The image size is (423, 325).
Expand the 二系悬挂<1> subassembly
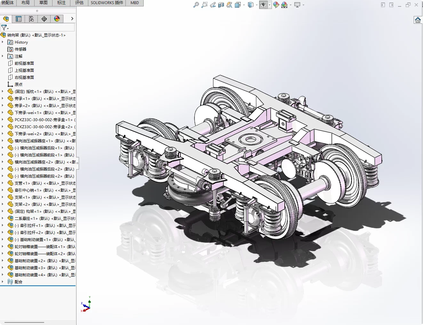point(3,218)
